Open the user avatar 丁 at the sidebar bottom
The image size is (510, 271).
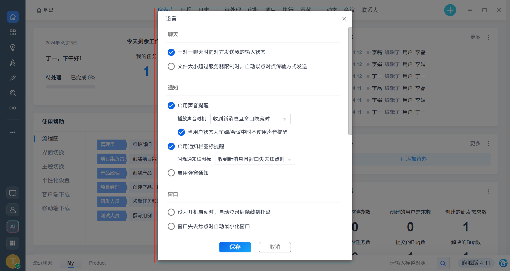[x=13, y=261]
